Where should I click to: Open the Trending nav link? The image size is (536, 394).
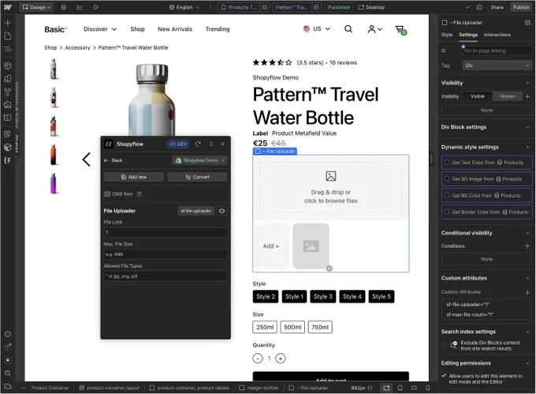click(x=218, y=29)
